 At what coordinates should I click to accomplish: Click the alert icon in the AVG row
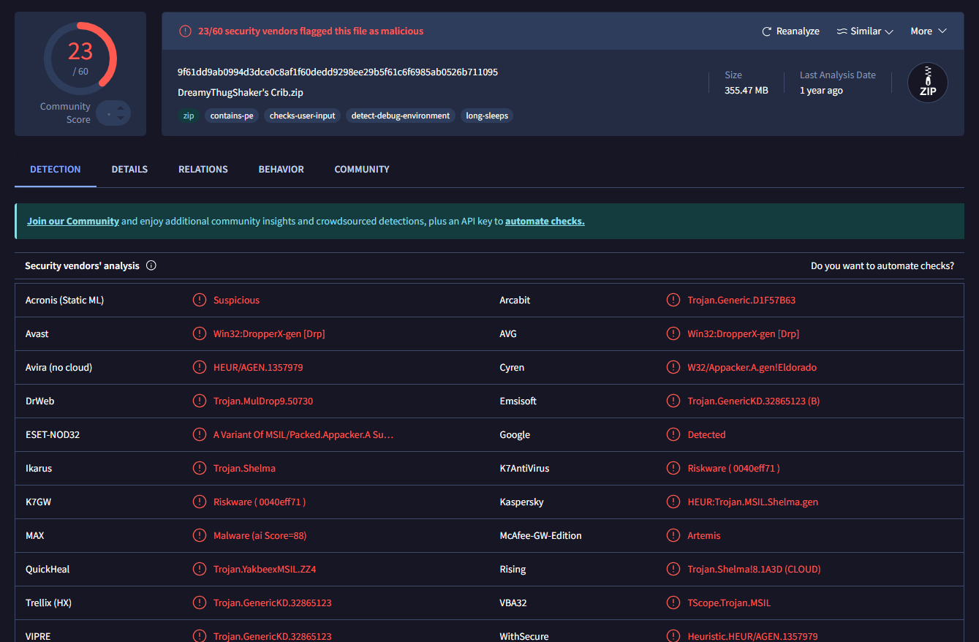point(673,333)
